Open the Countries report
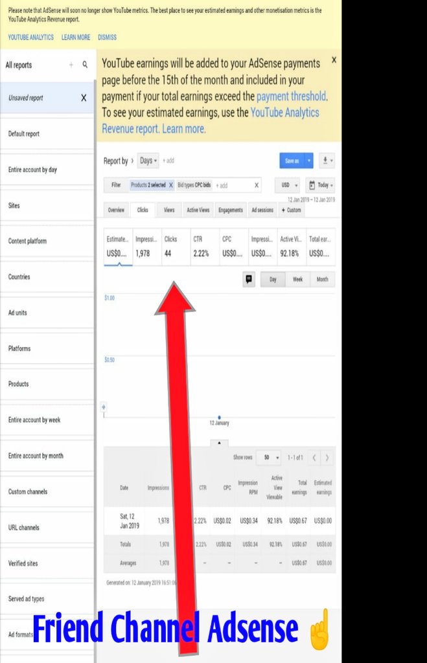The height and width of the screenshot is (663, 427). click(47, 277)
